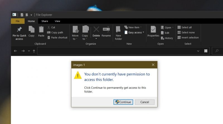Click the Delete X icon
This screenshot has height=124, width=223.
pos(96,30)
